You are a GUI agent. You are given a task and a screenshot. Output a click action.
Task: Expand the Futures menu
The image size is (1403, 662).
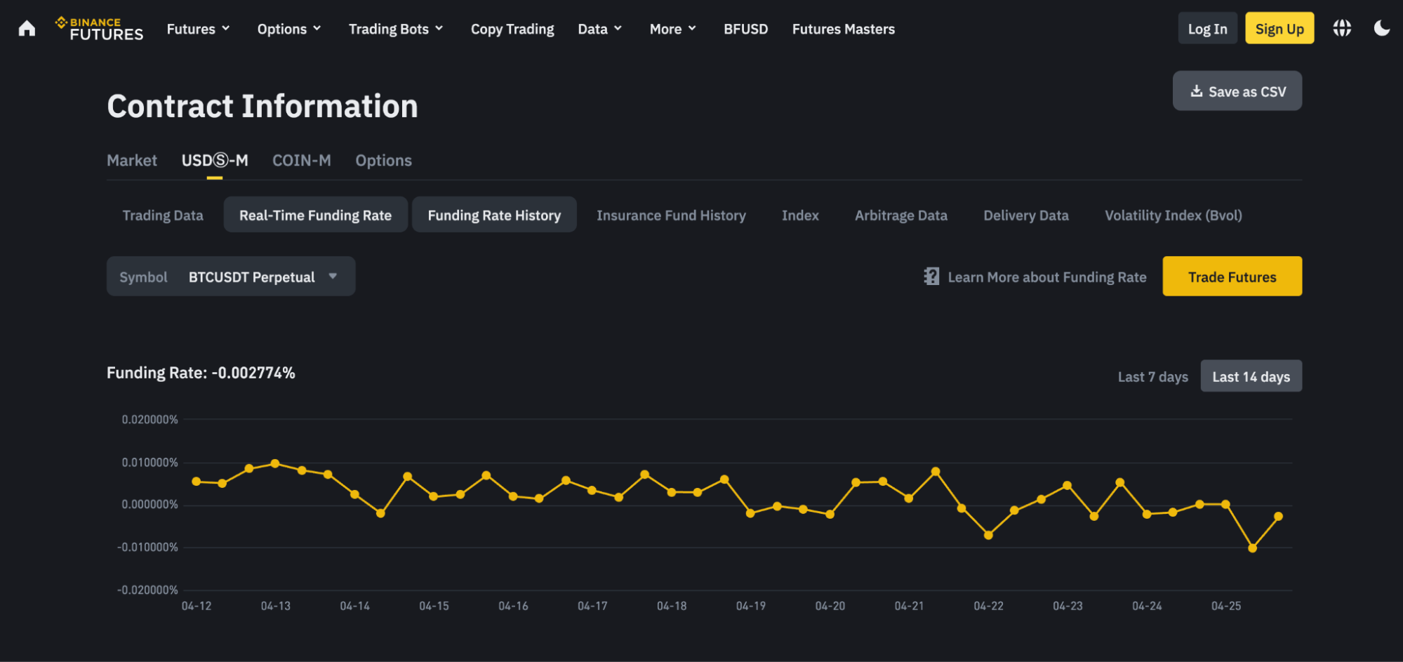(198, 29)
